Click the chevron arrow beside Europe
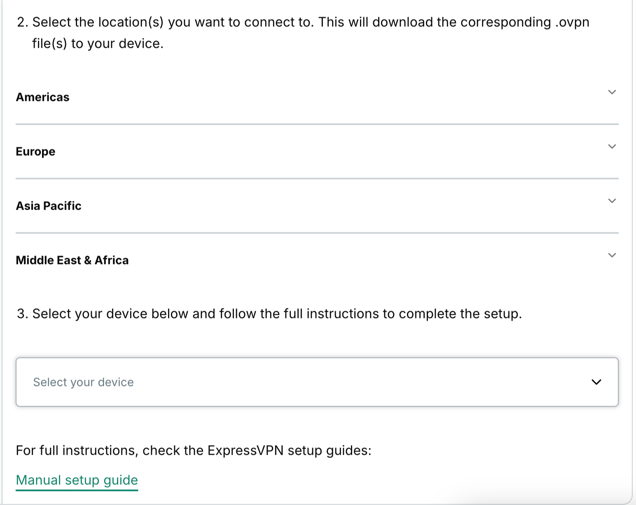The image size is (636, 505). click(612, 146)
